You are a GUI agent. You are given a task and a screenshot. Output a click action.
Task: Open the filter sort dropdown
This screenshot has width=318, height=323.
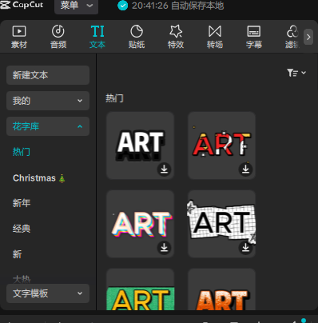[296, 73]
